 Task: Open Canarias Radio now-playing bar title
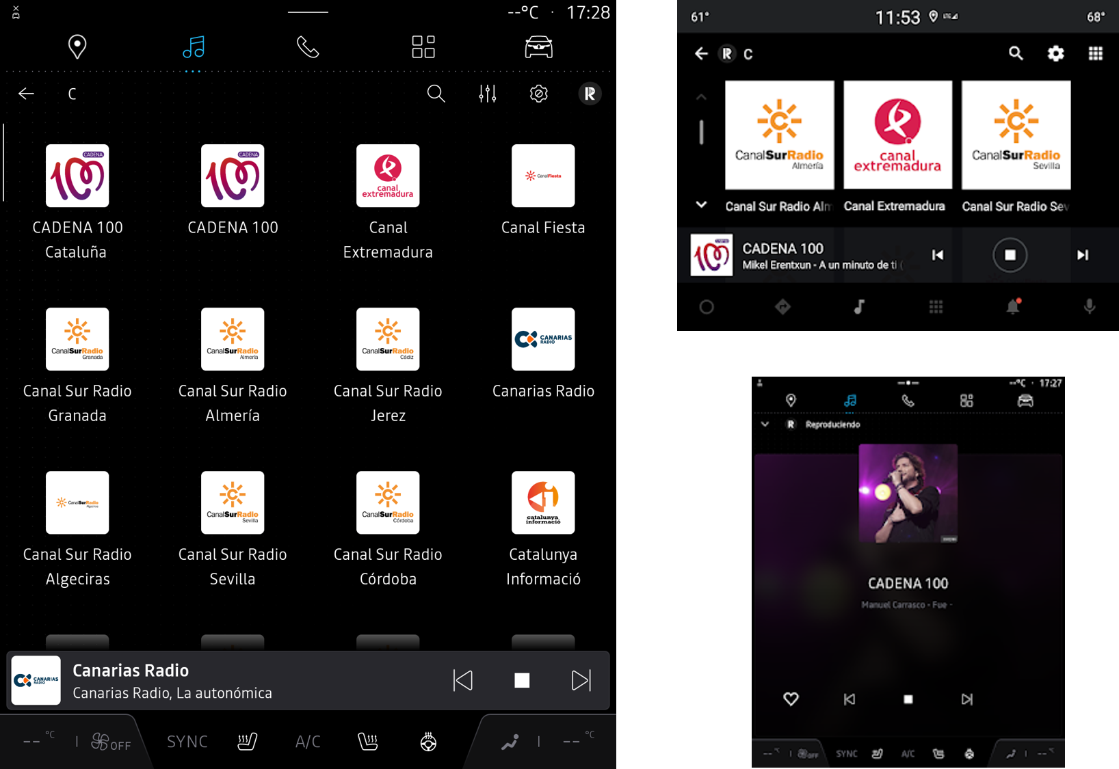click(131, 671)
